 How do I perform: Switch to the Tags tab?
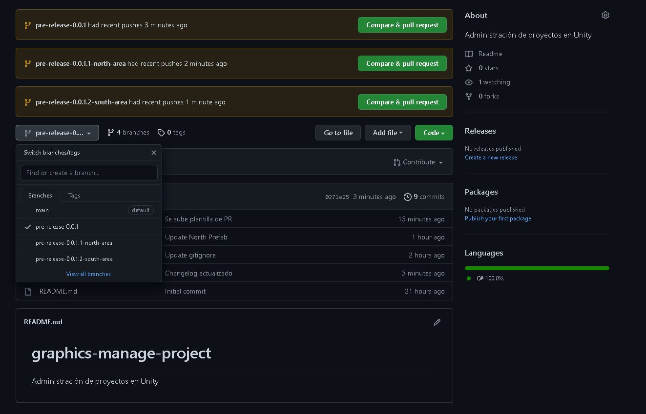(x=74, y=196)
